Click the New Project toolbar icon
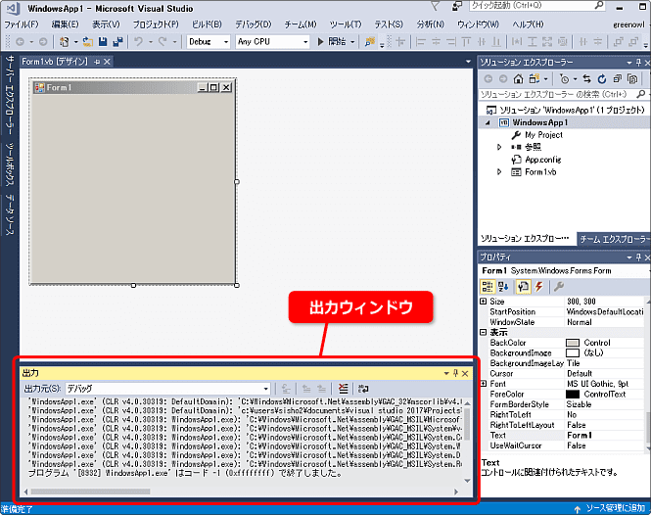 click(64, 41)
